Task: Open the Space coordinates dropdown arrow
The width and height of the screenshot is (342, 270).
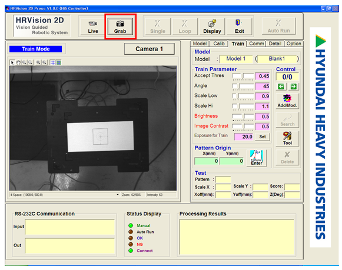Action: (118, 195)
